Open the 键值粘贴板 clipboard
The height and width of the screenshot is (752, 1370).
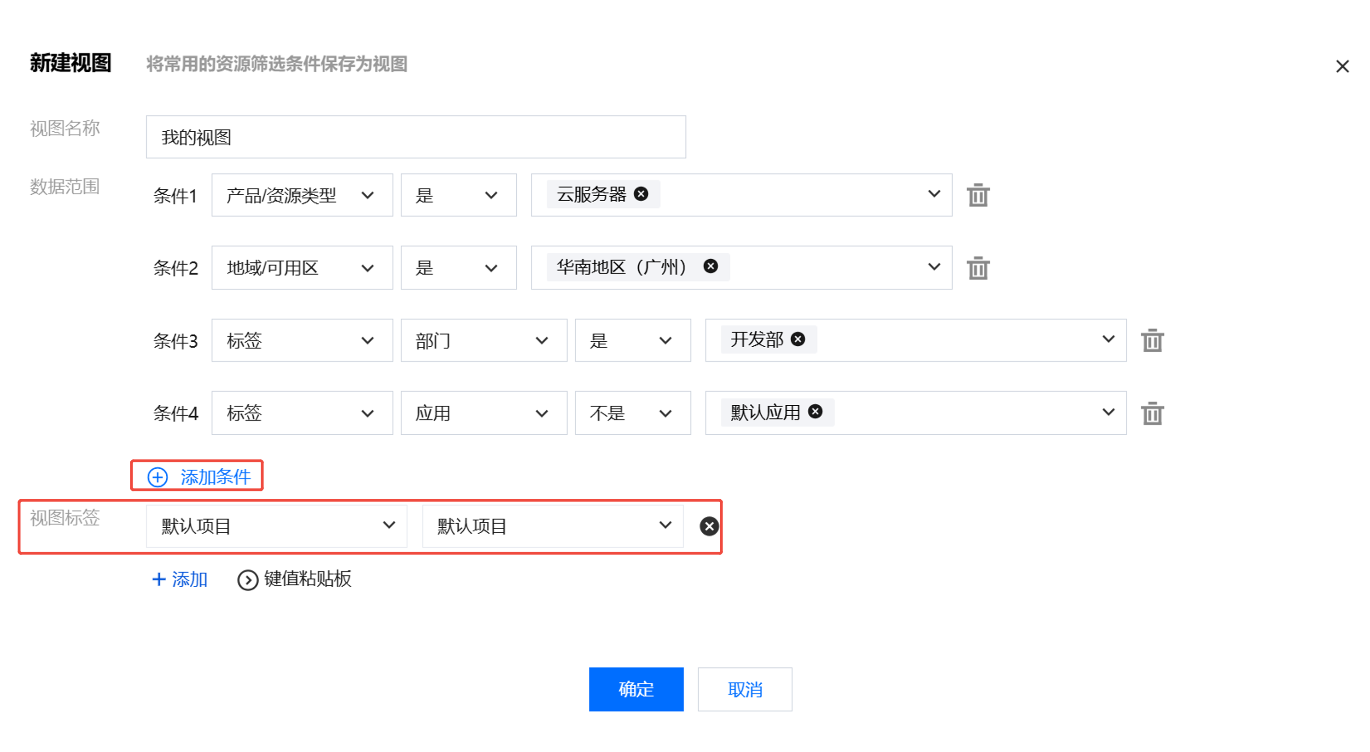pyautogui.click(x=295, y=579)
